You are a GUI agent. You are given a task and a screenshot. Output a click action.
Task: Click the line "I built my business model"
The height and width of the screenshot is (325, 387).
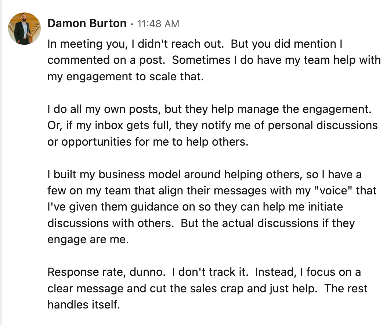[x=205, y=174]
